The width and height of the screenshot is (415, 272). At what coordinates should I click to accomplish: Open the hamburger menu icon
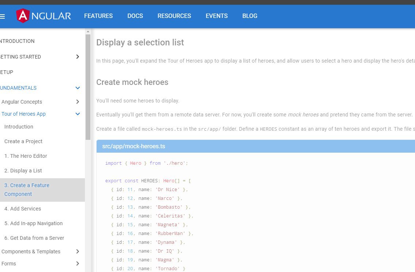click(x=3, y=16)
